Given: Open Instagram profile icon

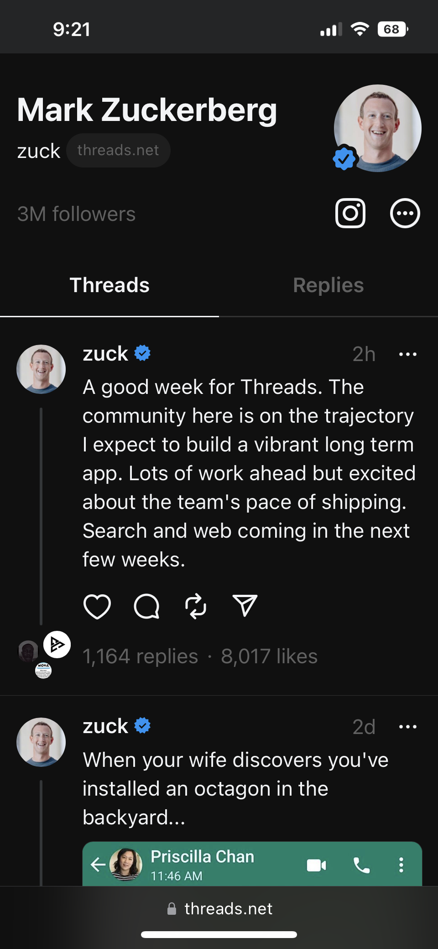Looking at the screenshot, I should pyautogui.click(x=350, y=213).
